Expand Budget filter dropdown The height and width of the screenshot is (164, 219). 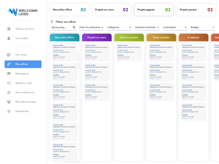[x=203, y=27]
